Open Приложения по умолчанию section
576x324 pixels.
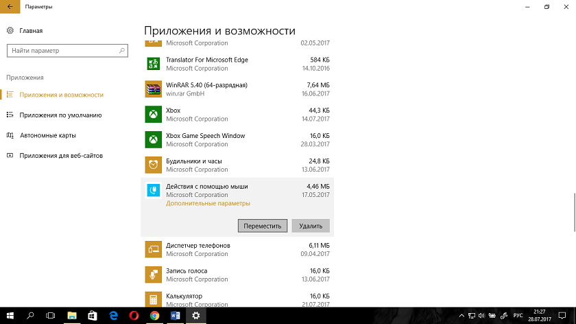(60, 115)
